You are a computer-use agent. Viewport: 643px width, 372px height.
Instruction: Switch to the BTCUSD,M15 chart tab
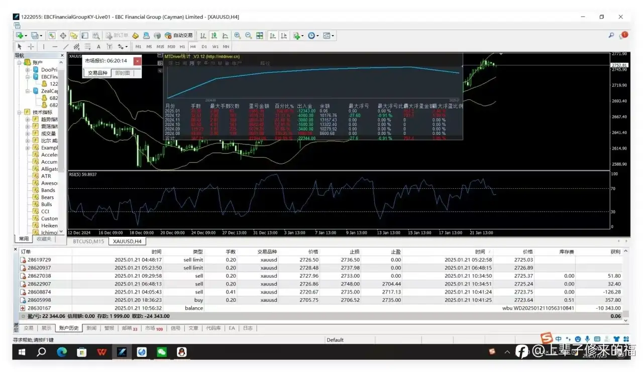(88, 241)
